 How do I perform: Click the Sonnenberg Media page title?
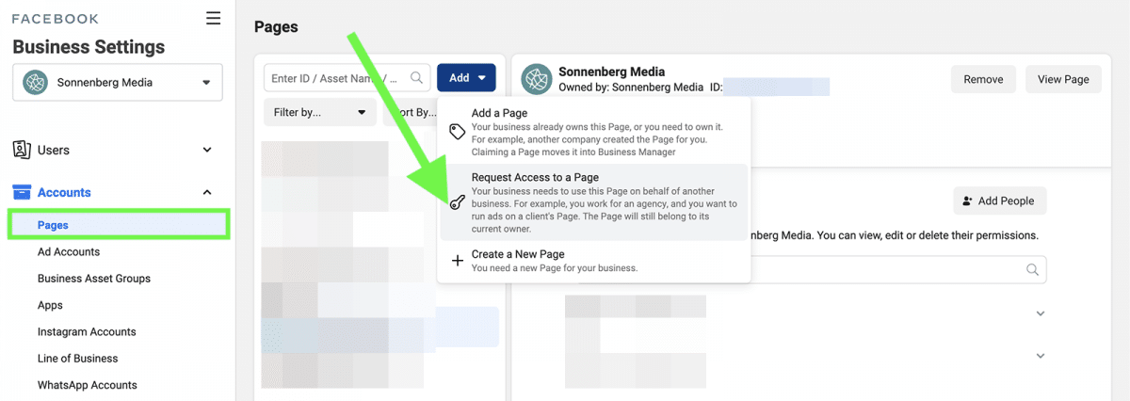click(612, 72)
